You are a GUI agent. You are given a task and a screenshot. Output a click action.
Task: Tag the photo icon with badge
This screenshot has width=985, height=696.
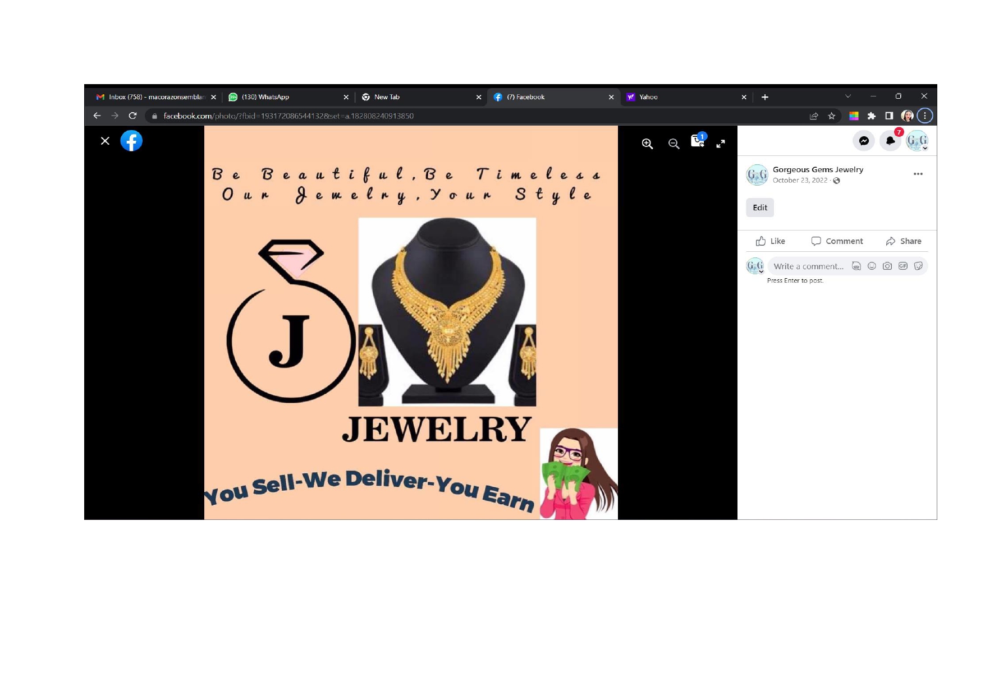(698, 140)
